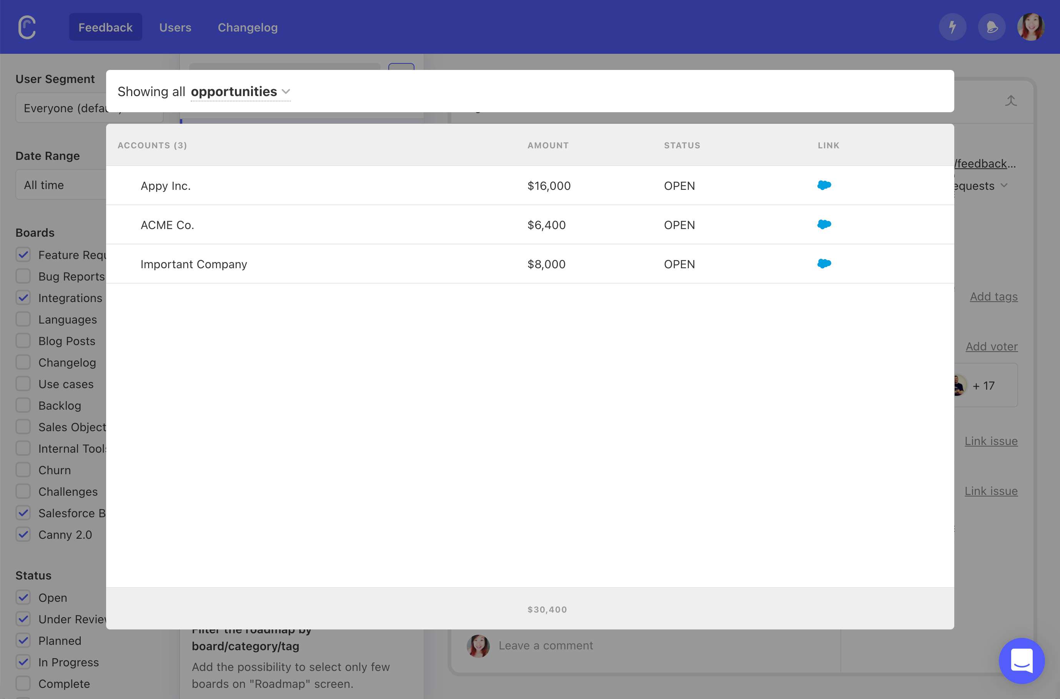Select the Appy Inc. account row
The width and height of the screenshot is (1060, 699).
click(x=530, y=186)
